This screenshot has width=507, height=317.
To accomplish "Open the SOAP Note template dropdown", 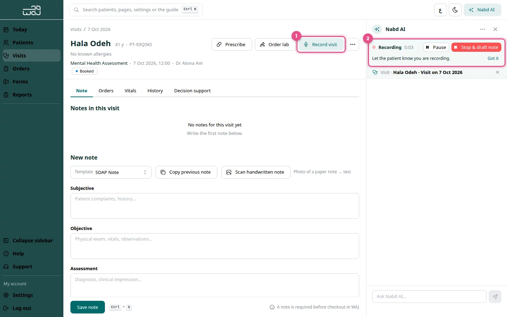I will 111,172.
